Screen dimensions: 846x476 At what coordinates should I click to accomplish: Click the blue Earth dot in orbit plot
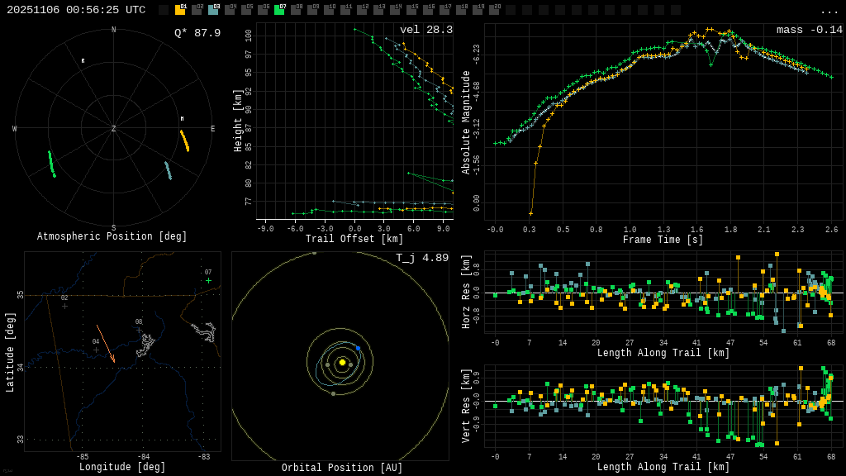point(358,349)
